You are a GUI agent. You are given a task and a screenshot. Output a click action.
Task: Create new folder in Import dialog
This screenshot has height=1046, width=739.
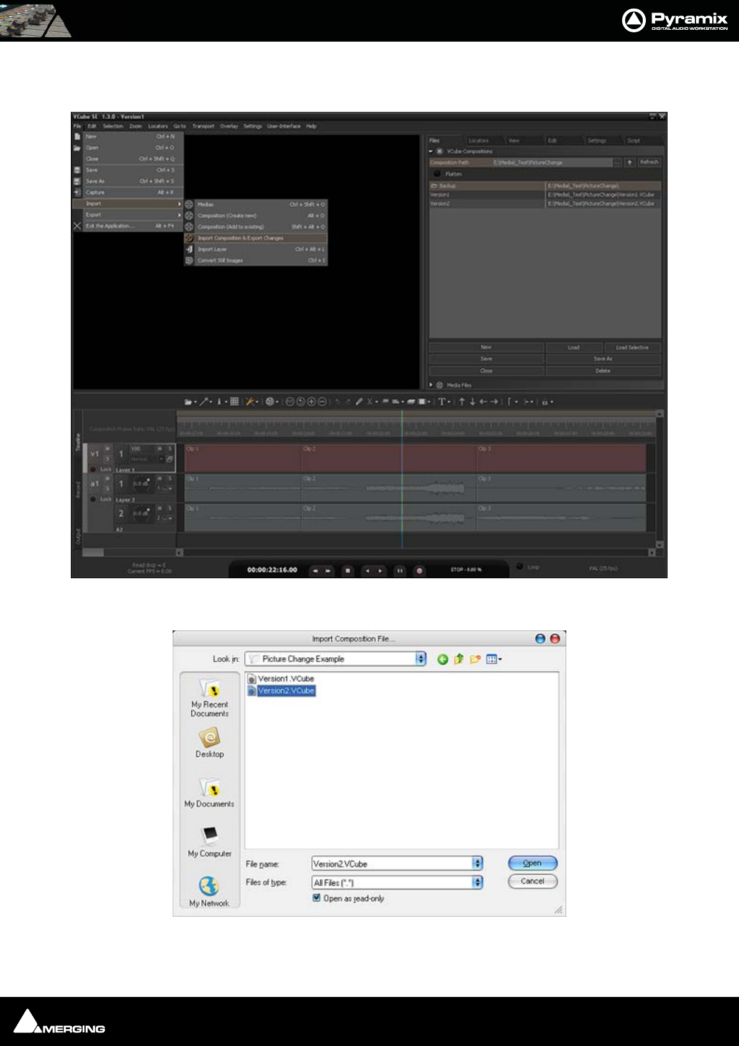tap(475, 659)
